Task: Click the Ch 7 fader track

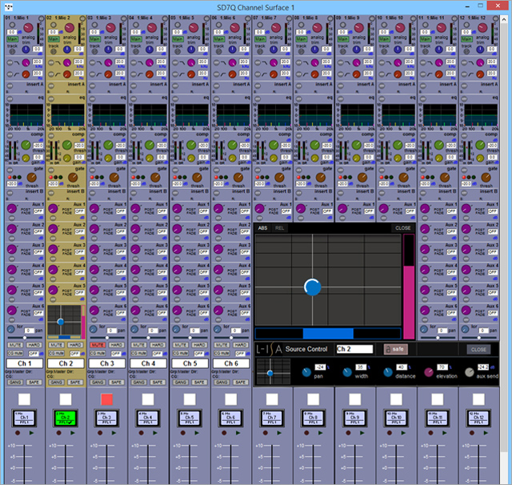Action: (272, 463)
